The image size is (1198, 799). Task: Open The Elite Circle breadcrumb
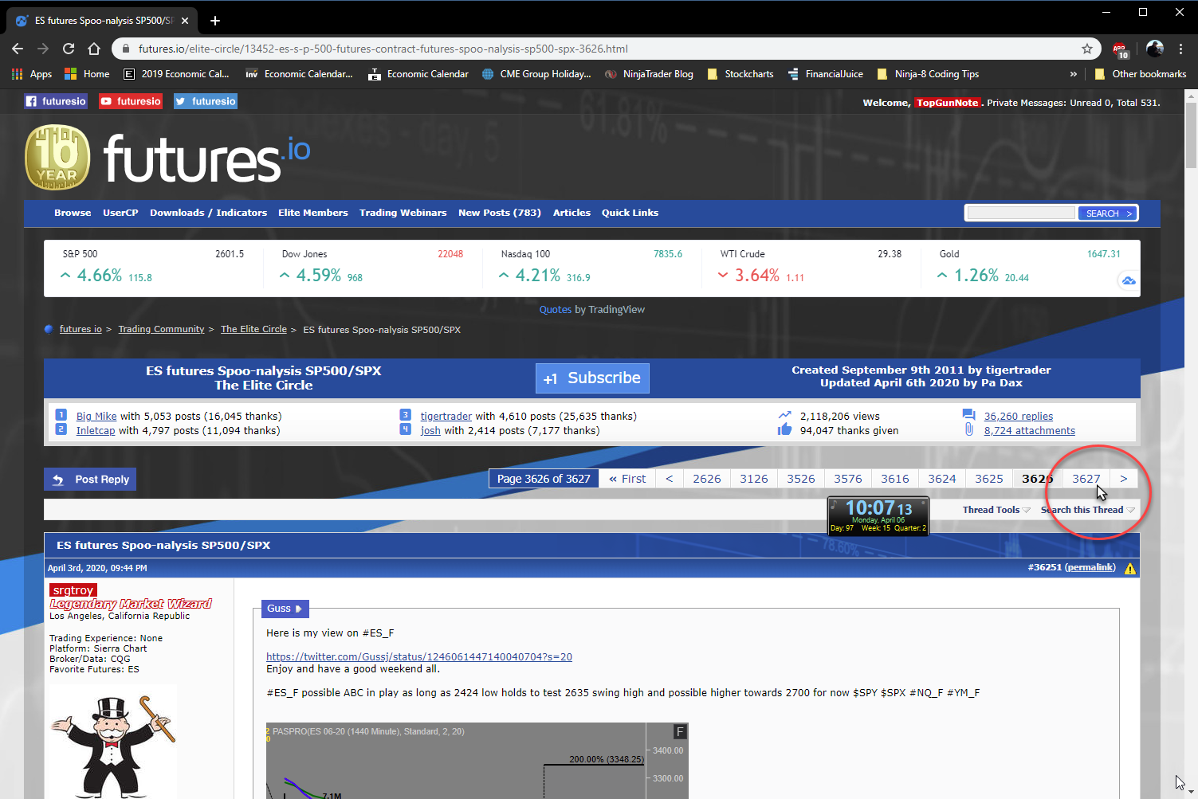click(253, 330)
